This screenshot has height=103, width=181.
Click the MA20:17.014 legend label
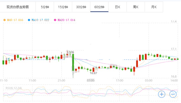tap(66, 20)
